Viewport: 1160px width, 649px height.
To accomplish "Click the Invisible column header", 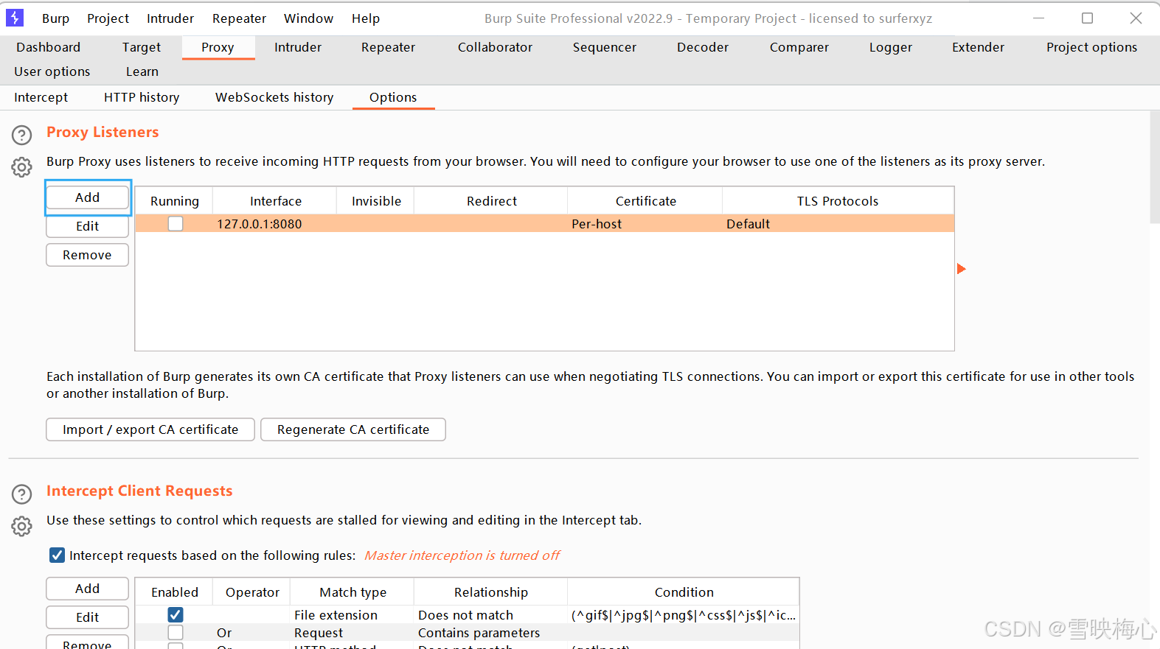I will pos(376,201).
